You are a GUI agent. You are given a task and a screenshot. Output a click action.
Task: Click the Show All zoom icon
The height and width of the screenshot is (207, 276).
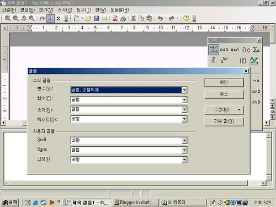(x=24, y=18)
